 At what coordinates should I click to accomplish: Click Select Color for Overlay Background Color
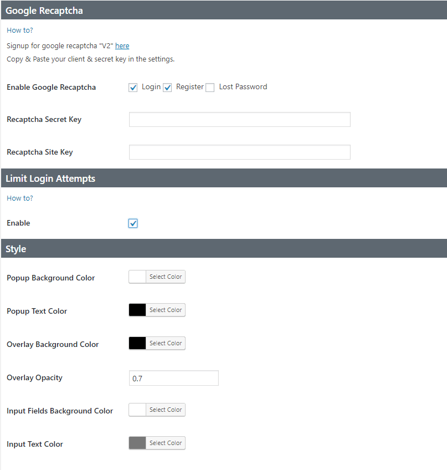165,343
